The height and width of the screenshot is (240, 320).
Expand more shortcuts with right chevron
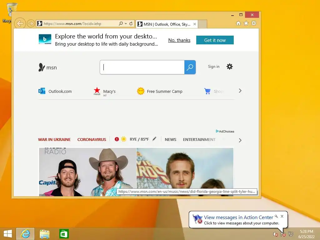point(240,91)
